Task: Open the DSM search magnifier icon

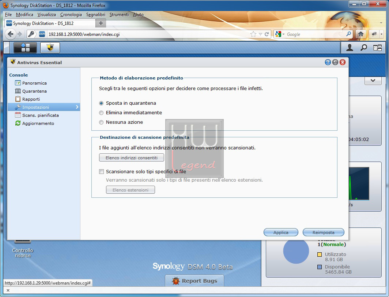Action: tap(364, 48)
